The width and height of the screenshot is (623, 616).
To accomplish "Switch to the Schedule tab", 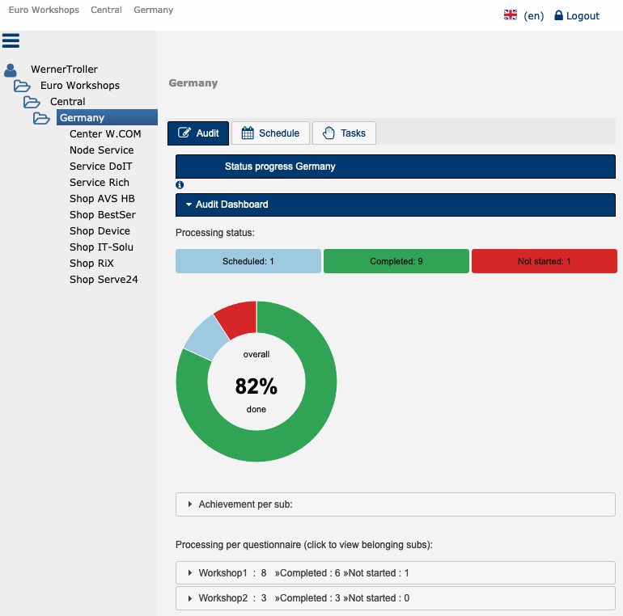I will click(270, 133).
